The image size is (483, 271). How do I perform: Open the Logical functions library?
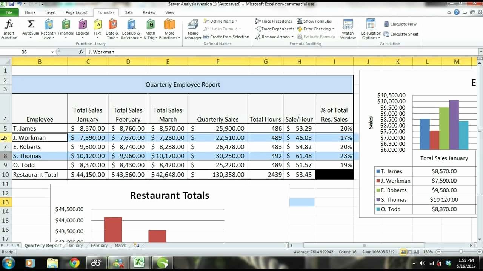82,29
